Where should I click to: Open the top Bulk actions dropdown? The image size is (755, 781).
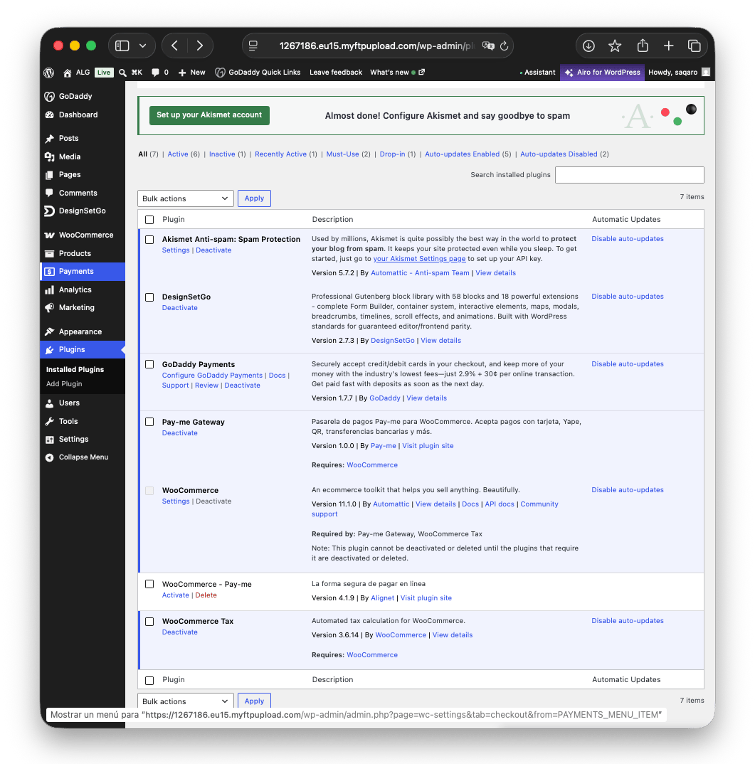click(x=186, y=198)
